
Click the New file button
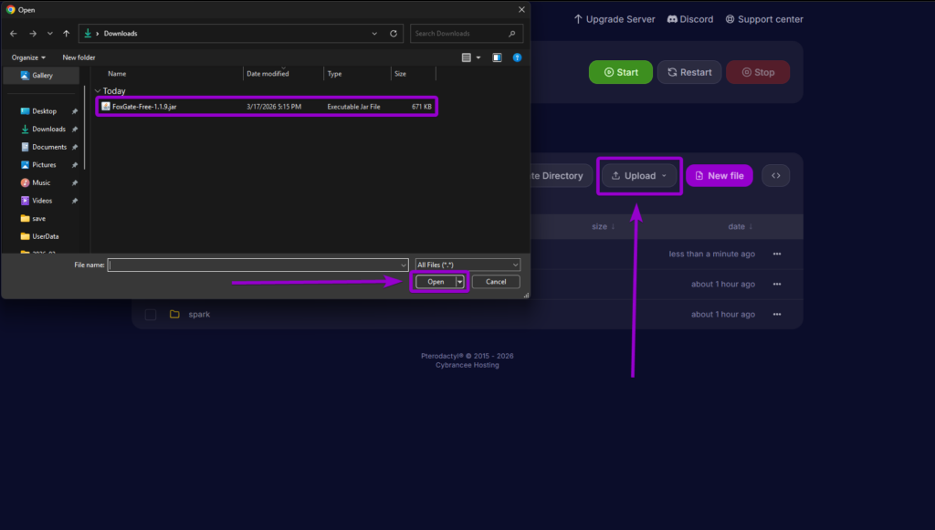tap(719, 174)
